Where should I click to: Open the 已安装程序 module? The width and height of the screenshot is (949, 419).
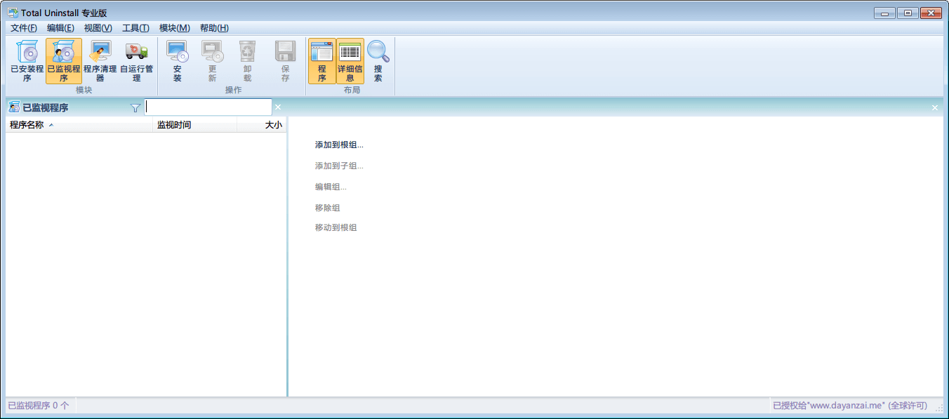pos(26,62)
